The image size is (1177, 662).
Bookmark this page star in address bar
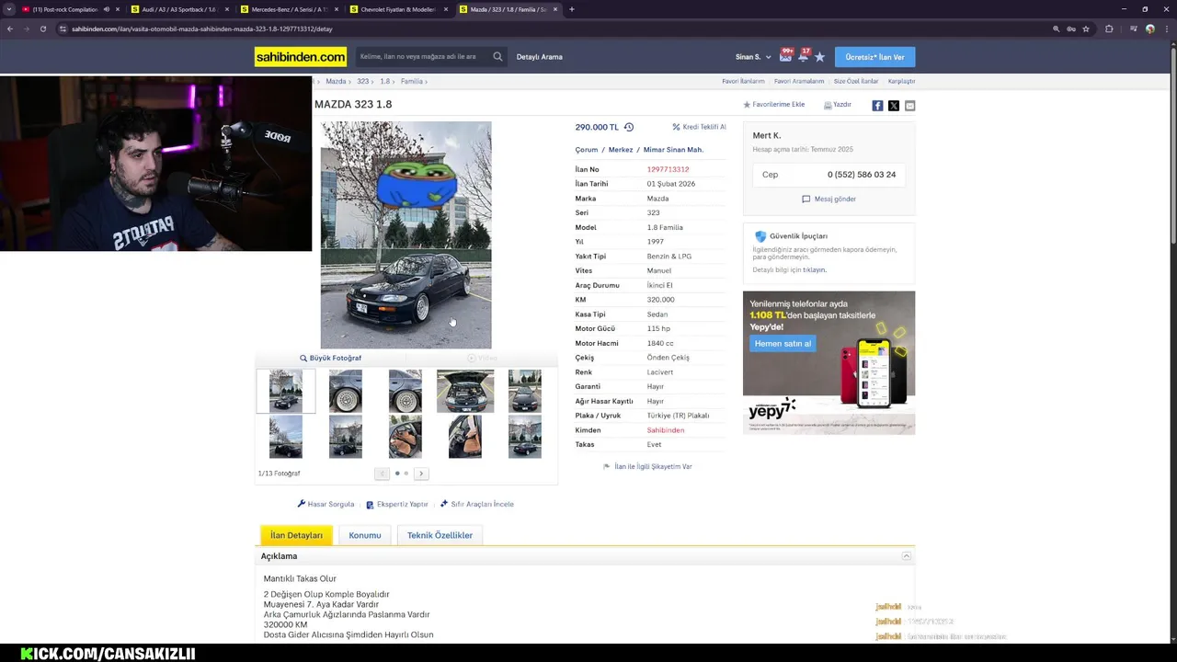[1086, 29]
